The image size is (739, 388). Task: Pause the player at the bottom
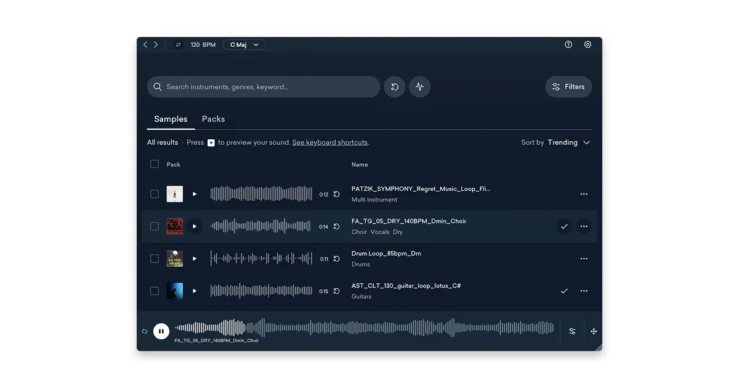click(x=161, y=331)
